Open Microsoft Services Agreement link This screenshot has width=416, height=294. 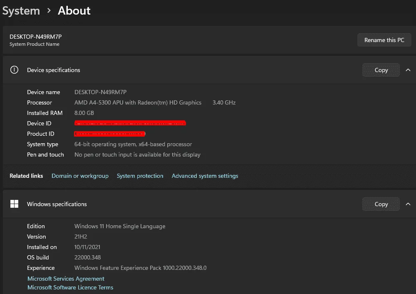pos(66,279)
